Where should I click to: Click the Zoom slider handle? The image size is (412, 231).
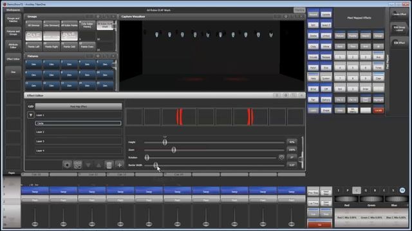tap(174, 150)
